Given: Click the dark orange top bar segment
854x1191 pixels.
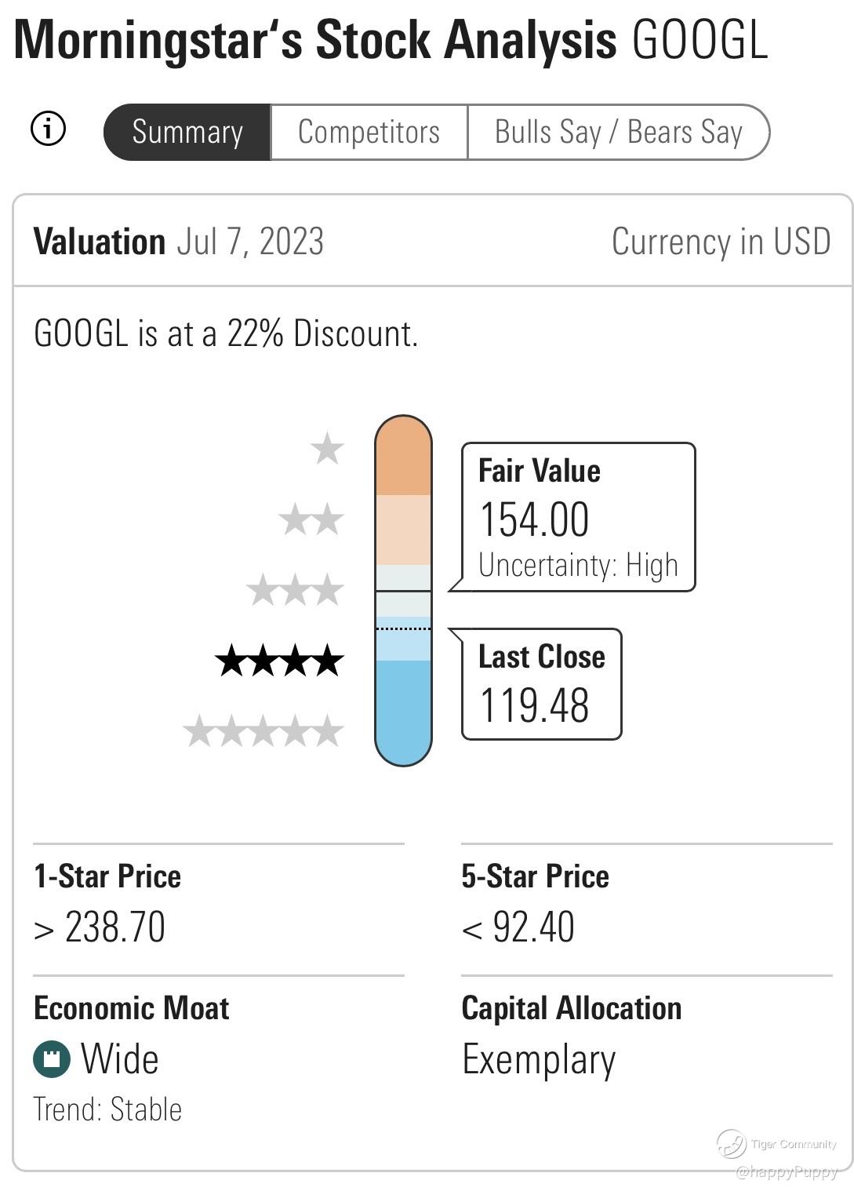Looking at the screenshot, I should (403, 459).
